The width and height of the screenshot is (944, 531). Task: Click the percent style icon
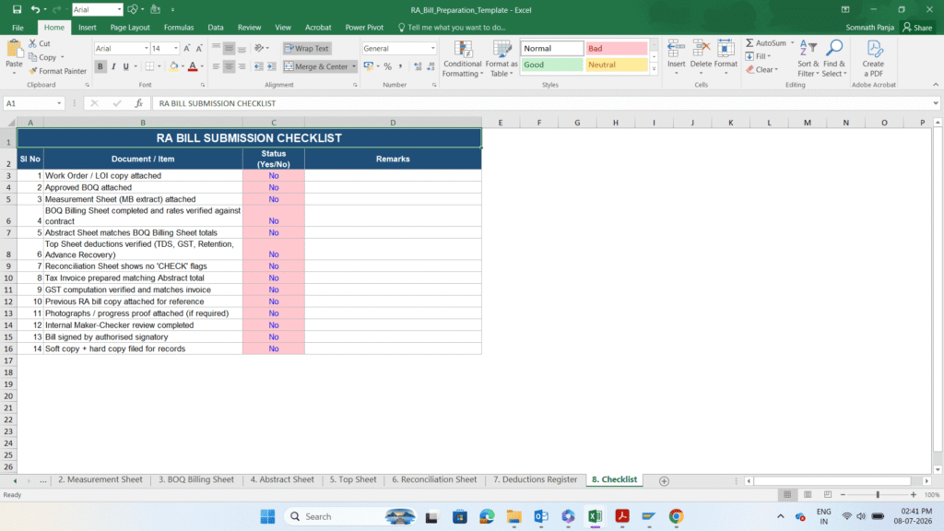[x=388, y=66]
